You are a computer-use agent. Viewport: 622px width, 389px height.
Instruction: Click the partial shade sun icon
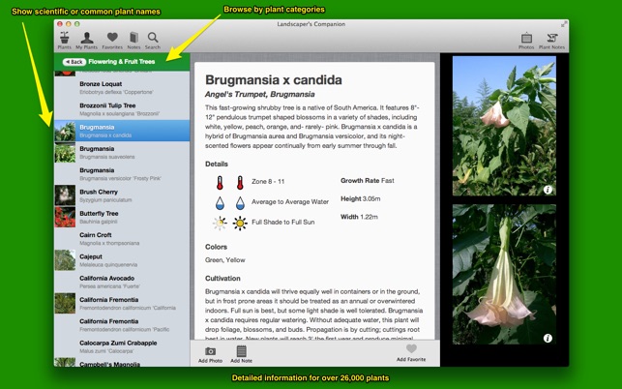coord(220,224)
